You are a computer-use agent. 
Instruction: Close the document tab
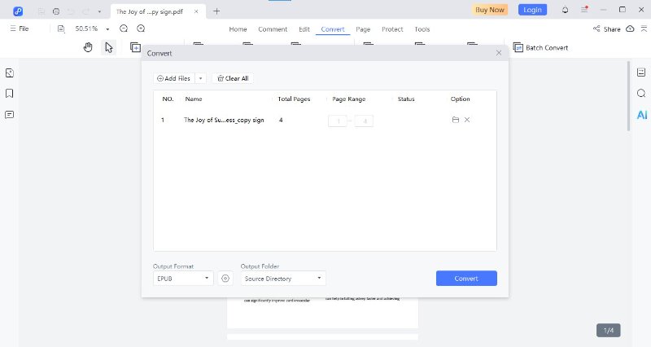tap(196, 11)
